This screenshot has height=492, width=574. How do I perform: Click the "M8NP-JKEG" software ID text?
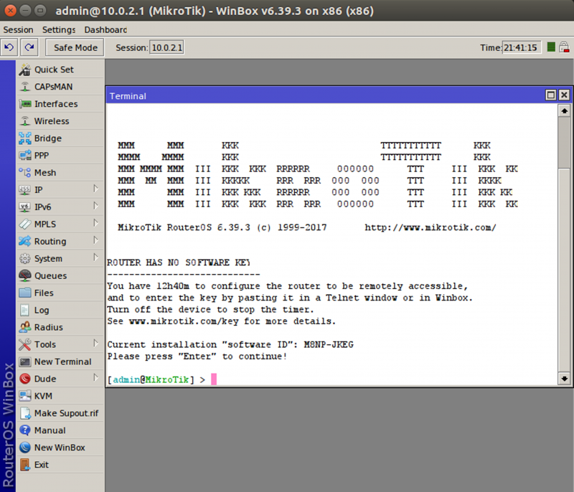click(329, 344)
